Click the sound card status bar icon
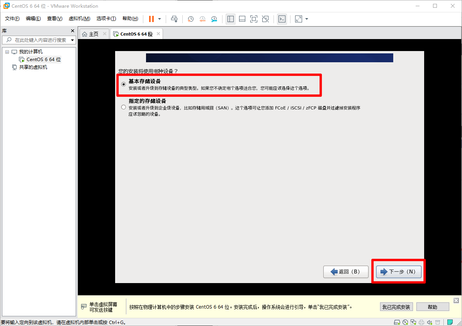462x326 pixels. (430, 322)
